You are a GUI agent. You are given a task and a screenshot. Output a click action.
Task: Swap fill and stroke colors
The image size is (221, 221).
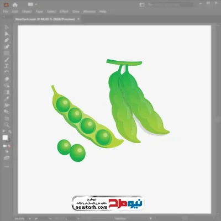tap(9, 131)
